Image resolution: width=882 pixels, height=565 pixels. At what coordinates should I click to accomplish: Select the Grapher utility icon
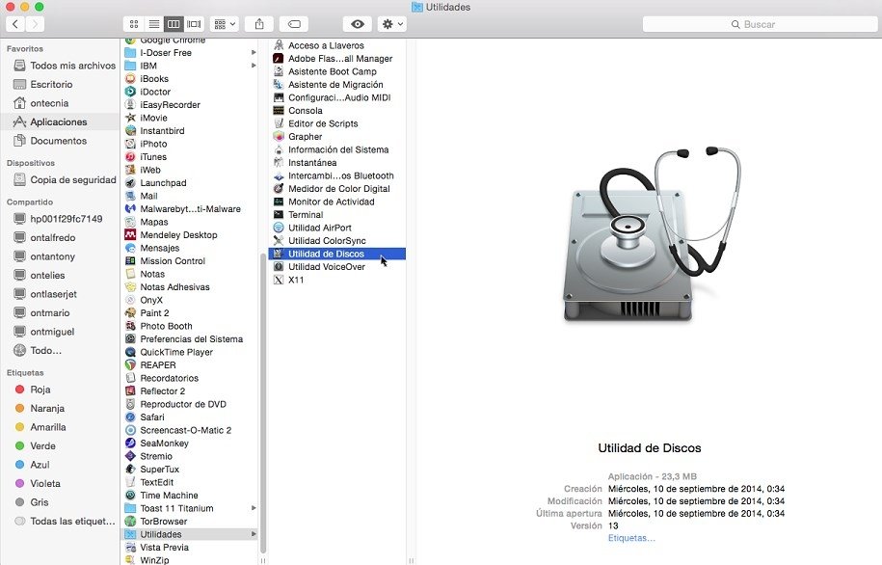point(279,137)
